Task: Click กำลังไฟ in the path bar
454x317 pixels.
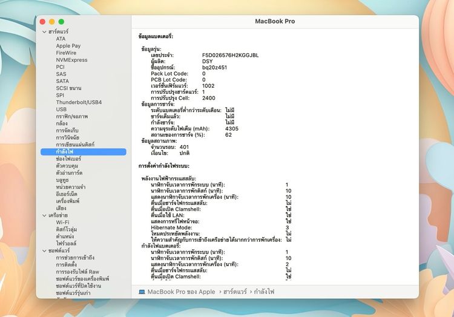Action: click(264, 292)
